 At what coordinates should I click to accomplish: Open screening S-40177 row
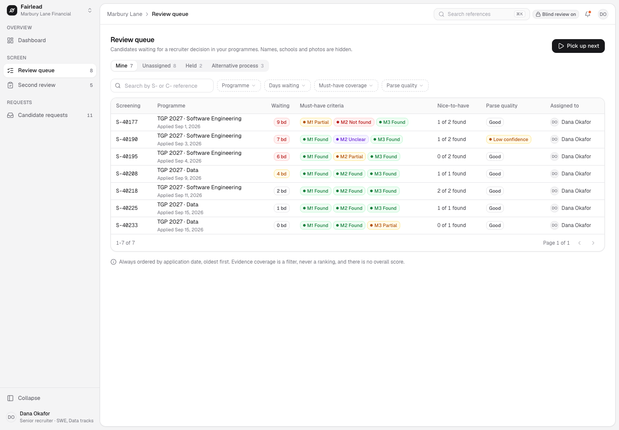[x=358, y=123]
